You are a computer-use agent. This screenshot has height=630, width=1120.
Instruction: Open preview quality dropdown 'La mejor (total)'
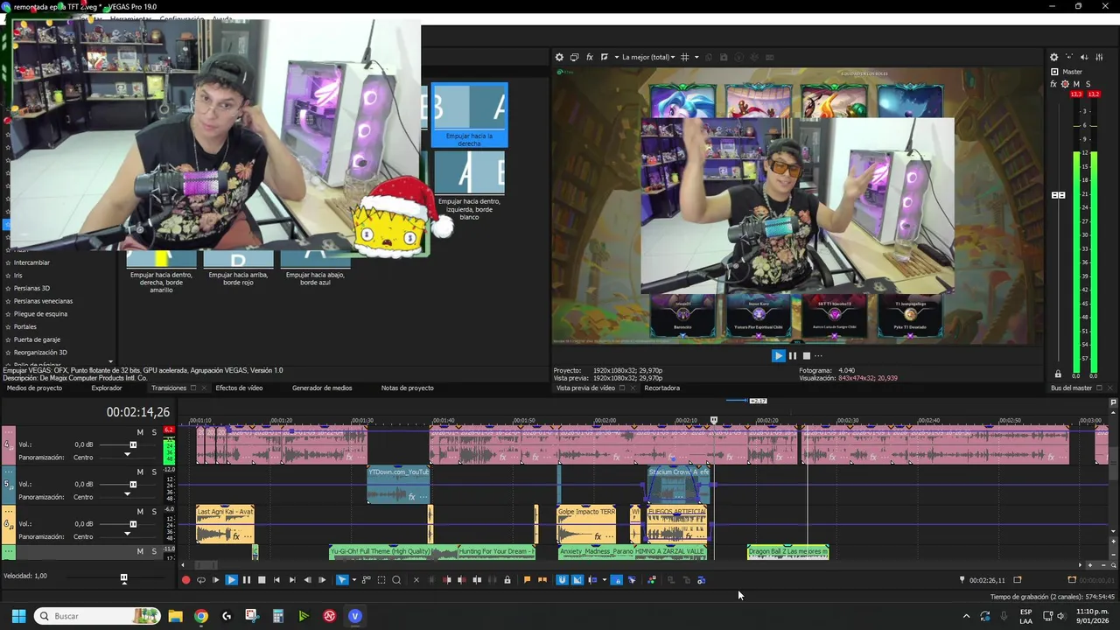(647, 57)
